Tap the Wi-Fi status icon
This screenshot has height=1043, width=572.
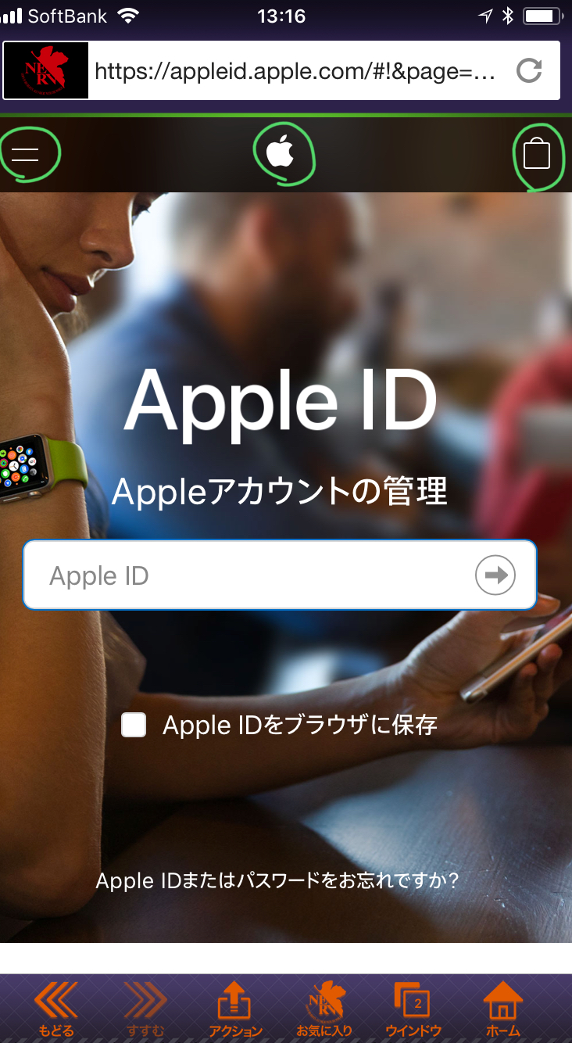[x=127, y=15]
